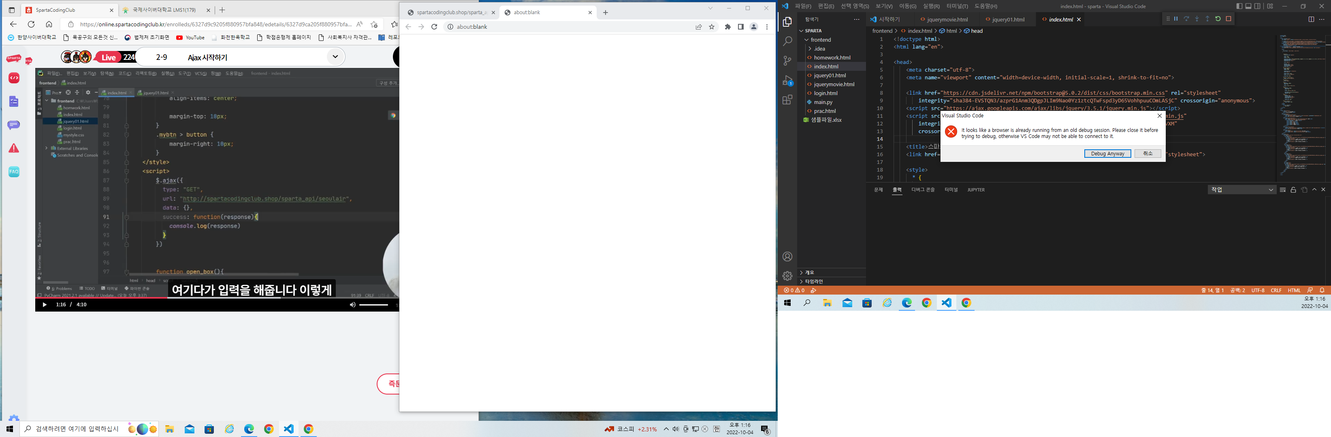Open the VS Code Run menu
Image resolution: width=1331 pixels, height=437 pixels.
click(931, 6)
